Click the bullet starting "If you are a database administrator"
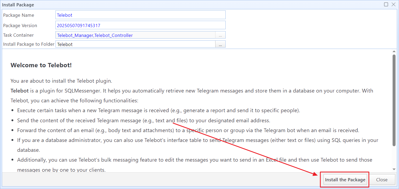 point(198,145)
